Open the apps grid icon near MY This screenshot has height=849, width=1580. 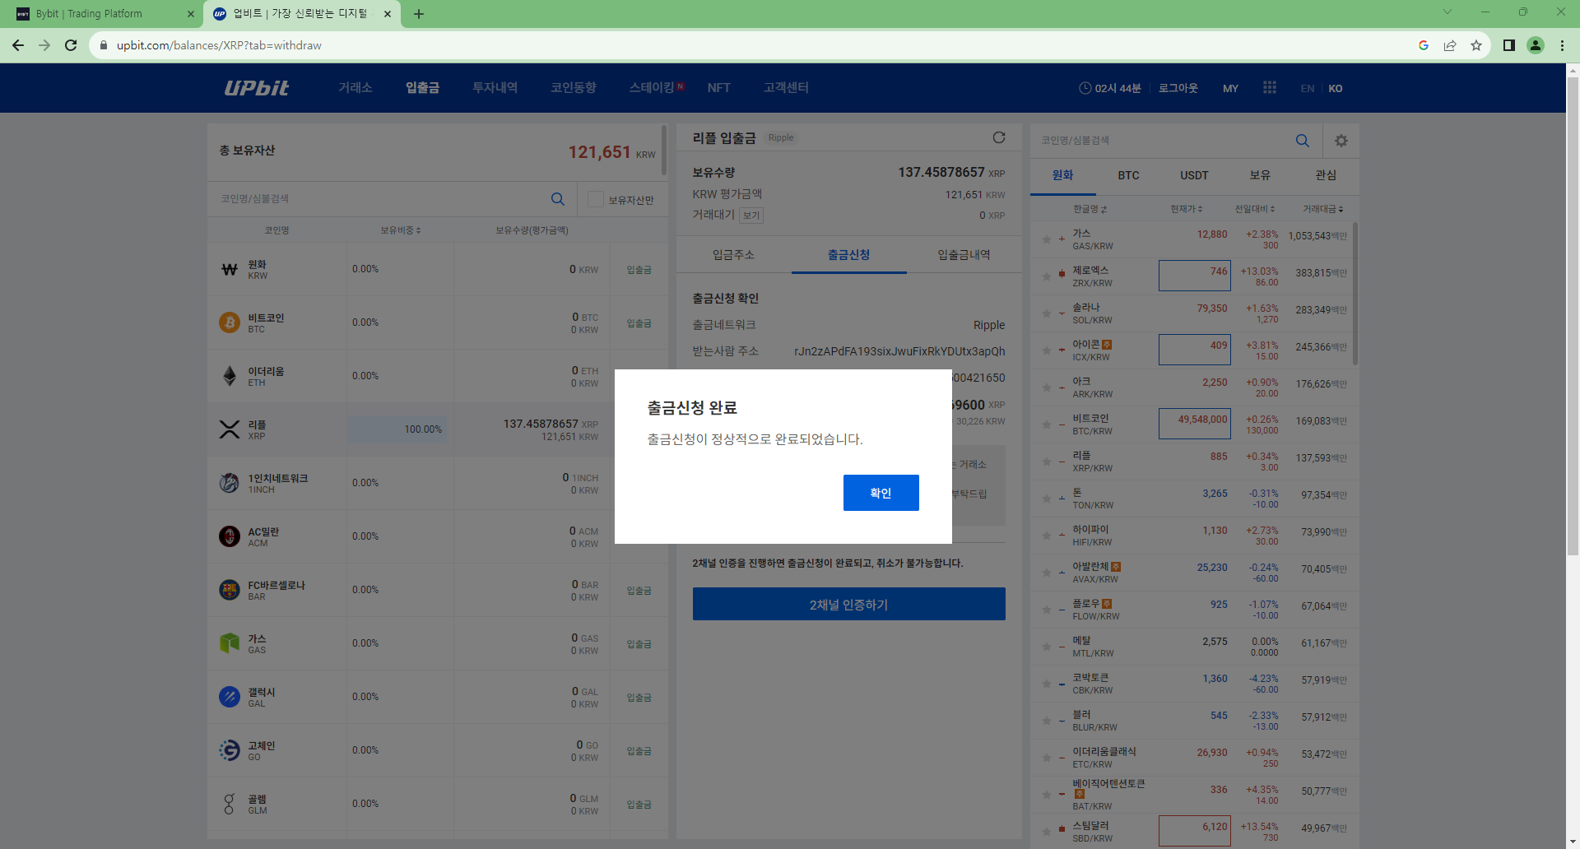coord(1269,87)
